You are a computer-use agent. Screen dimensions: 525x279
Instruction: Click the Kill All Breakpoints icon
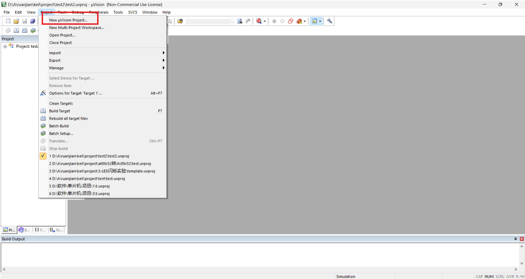pos(299,21)
